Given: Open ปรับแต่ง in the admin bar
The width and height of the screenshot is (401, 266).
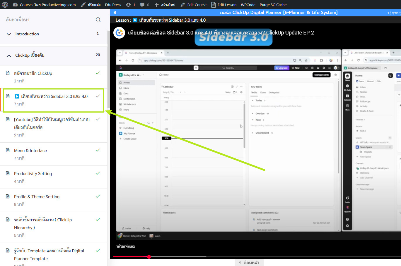Looking at the screenshot, I should pos(94,5).
